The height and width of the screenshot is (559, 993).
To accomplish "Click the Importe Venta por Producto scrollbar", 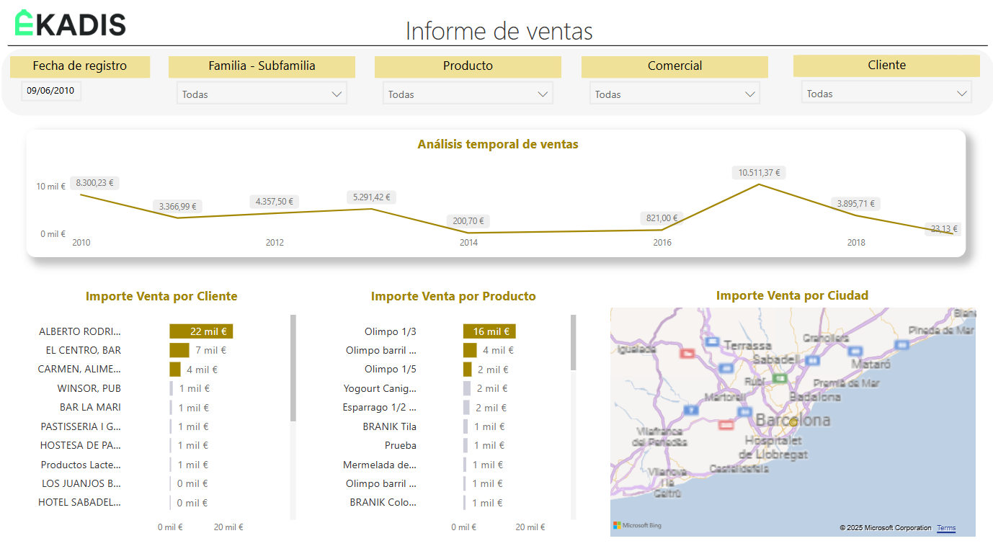I will [x=574, y=342].
